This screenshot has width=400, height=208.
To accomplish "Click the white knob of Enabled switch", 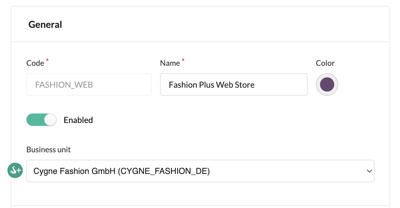I will click(x=50, y=120).
